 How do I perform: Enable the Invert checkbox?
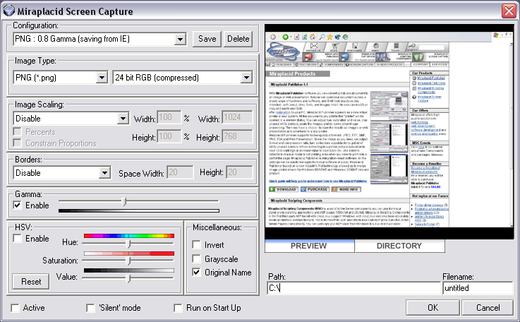(196, 245)
